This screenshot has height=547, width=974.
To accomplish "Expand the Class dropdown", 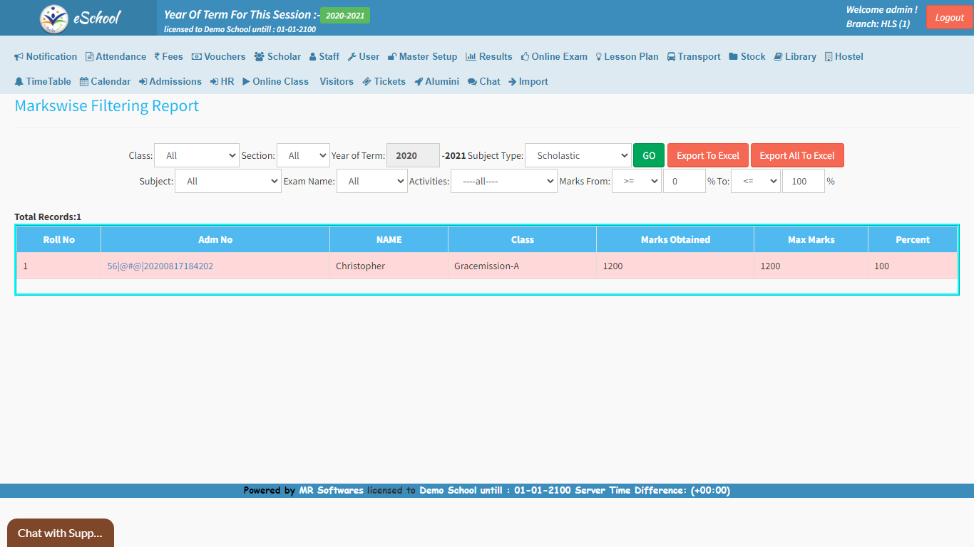I will click(197, 155).
